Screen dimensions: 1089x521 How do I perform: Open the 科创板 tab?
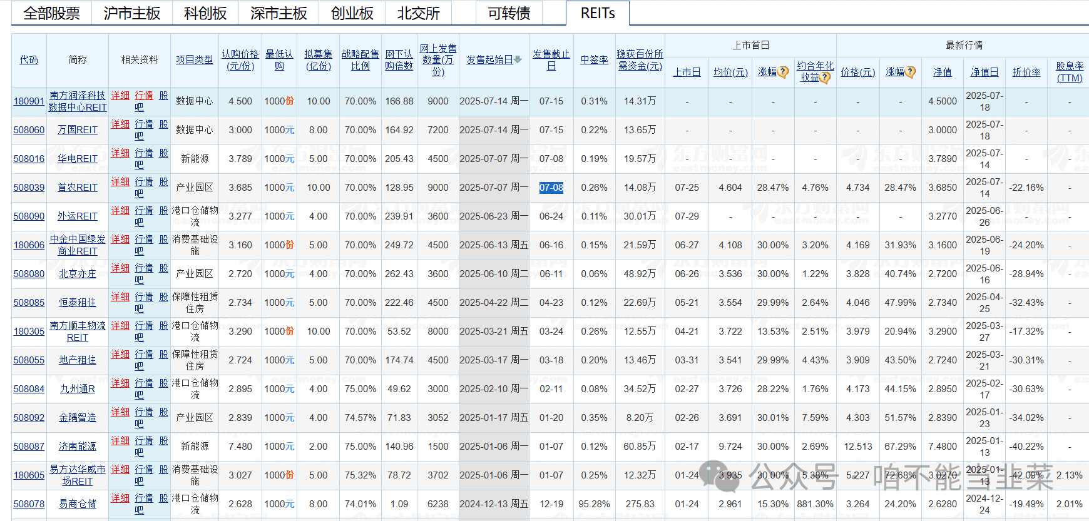point(205,13)
